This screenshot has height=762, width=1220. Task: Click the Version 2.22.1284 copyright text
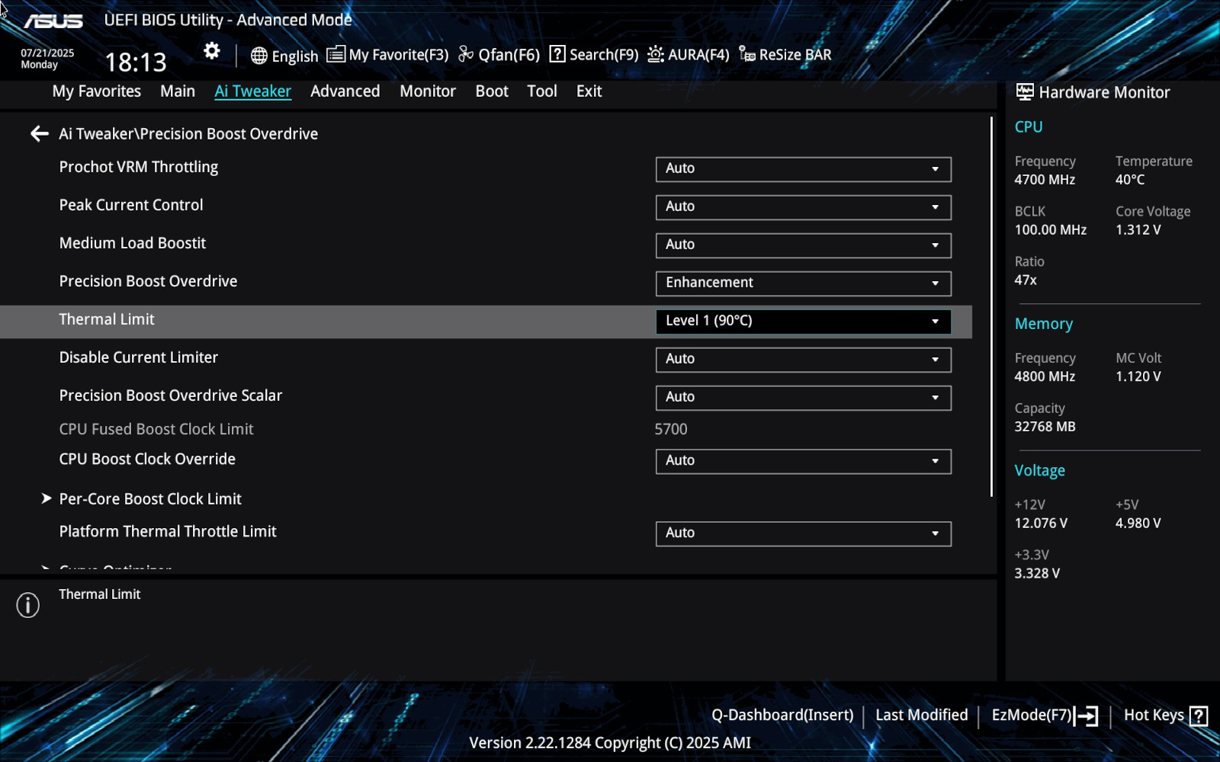coord(610,743)
